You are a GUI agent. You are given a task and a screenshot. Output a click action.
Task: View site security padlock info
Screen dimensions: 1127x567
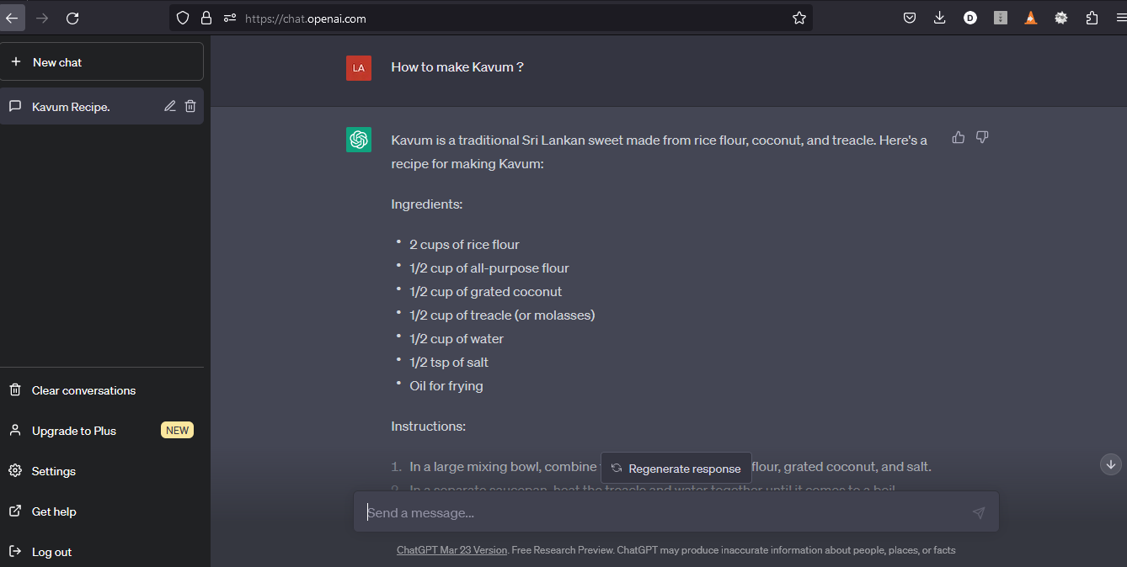(x=206, y=18)
